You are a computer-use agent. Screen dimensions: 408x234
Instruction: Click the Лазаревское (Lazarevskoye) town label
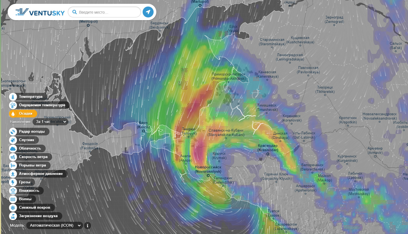click(286, 226)
